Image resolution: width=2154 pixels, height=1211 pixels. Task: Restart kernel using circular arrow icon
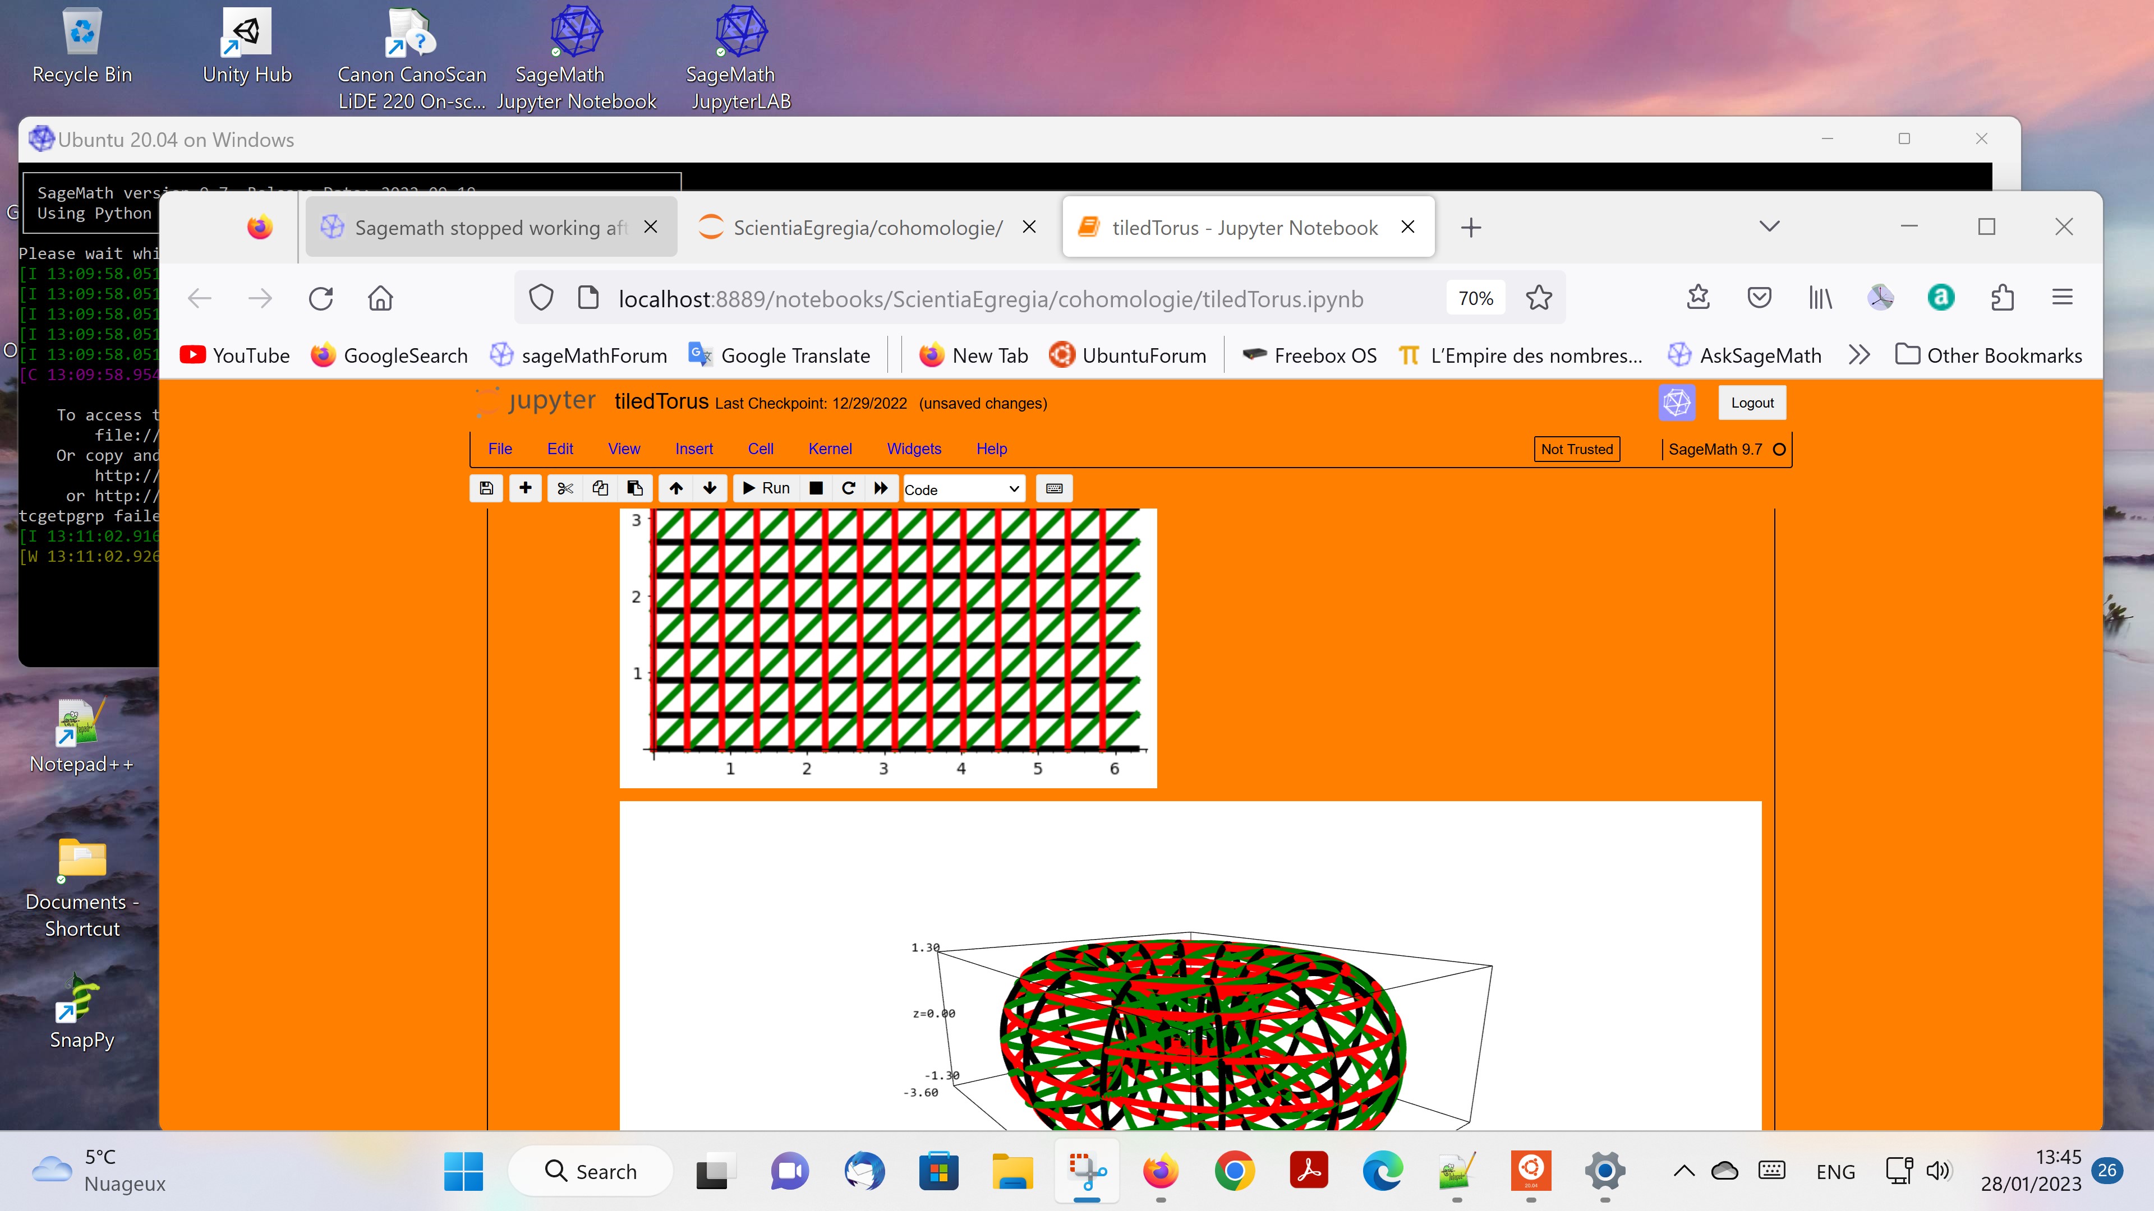pos(848,488)
